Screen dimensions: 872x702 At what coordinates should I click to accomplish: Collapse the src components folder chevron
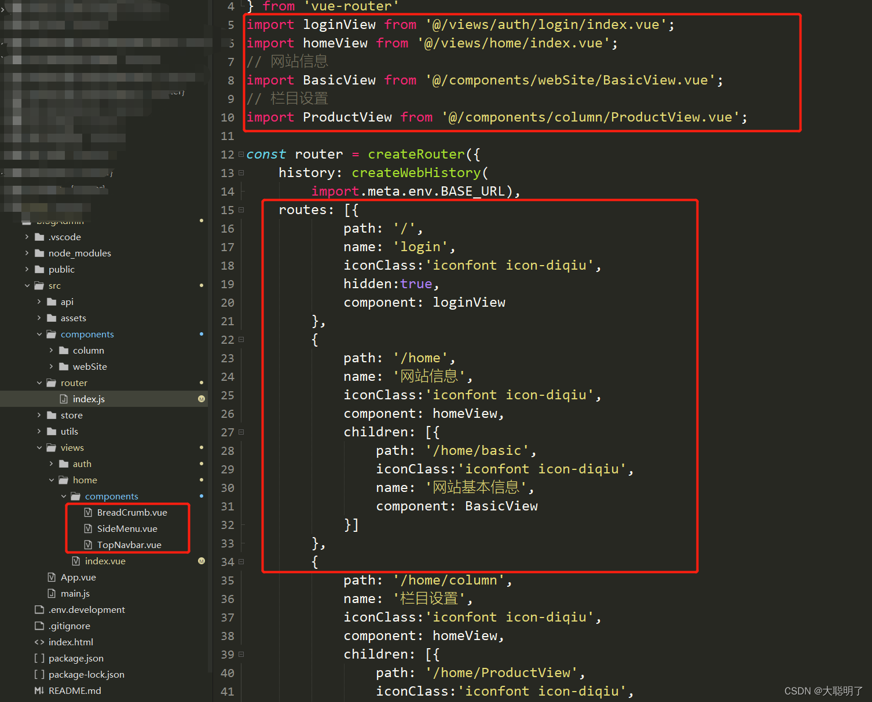(x=39, y=334)
